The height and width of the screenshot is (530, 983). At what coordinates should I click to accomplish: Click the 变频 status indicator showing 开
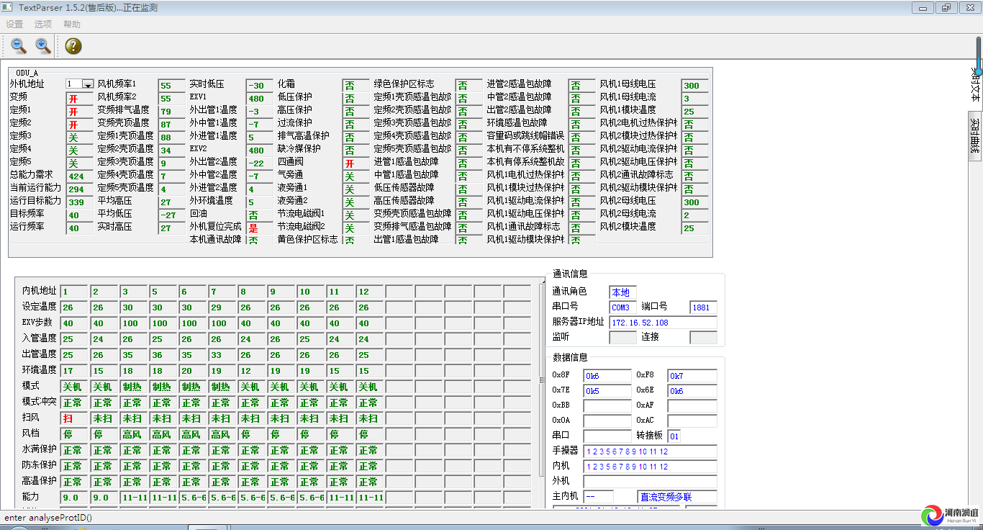pyautogui.click(x=79, y=98)
